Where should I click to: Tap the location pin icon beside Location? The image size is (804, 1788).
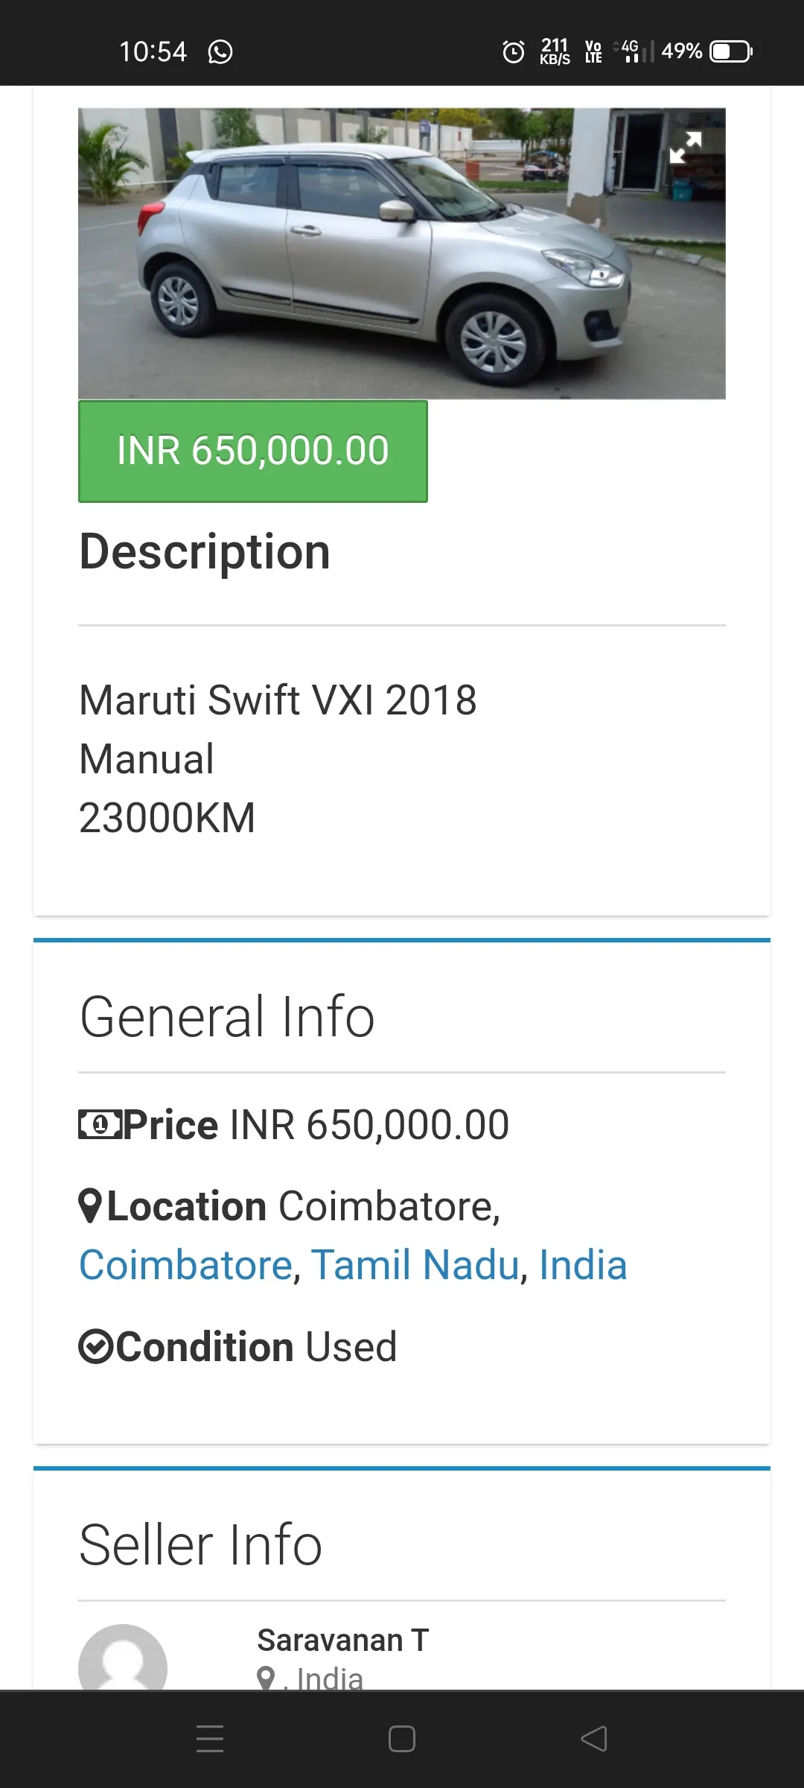90,1206
